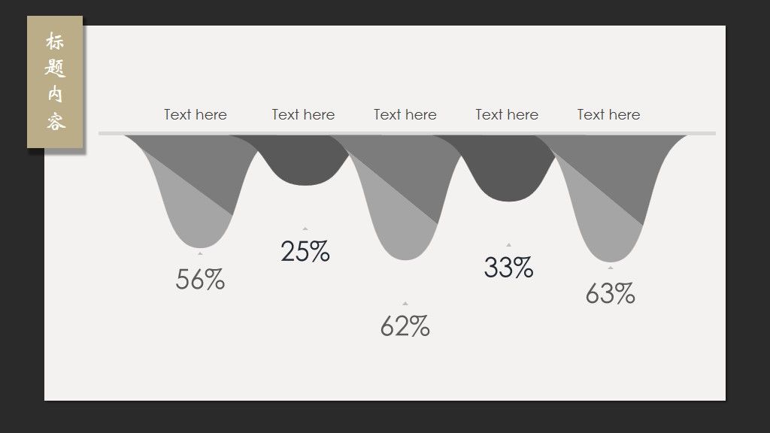Select the 33% percentage label
This screenshot has width=770, height=433.
click(509, 268)
